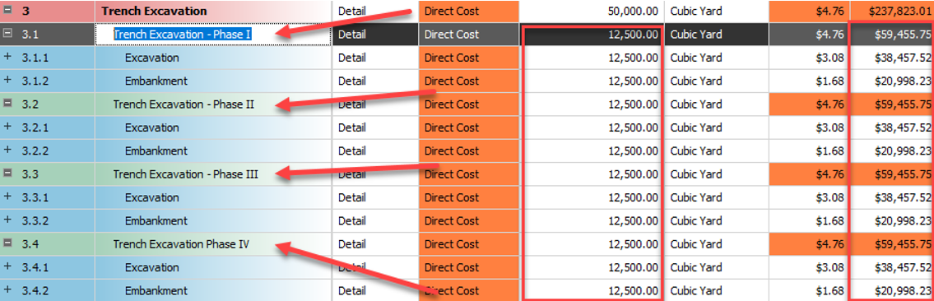
Task: Expand row 3.1.2 Embankment
Action: coord(7,81)
